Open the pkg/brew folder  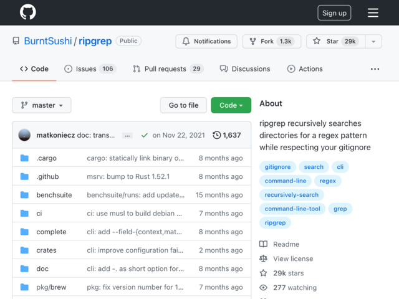51,287
